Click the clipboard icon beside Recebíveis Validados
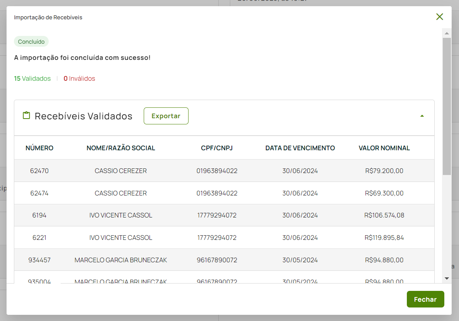The image size is (459, 321). (26, 115)
